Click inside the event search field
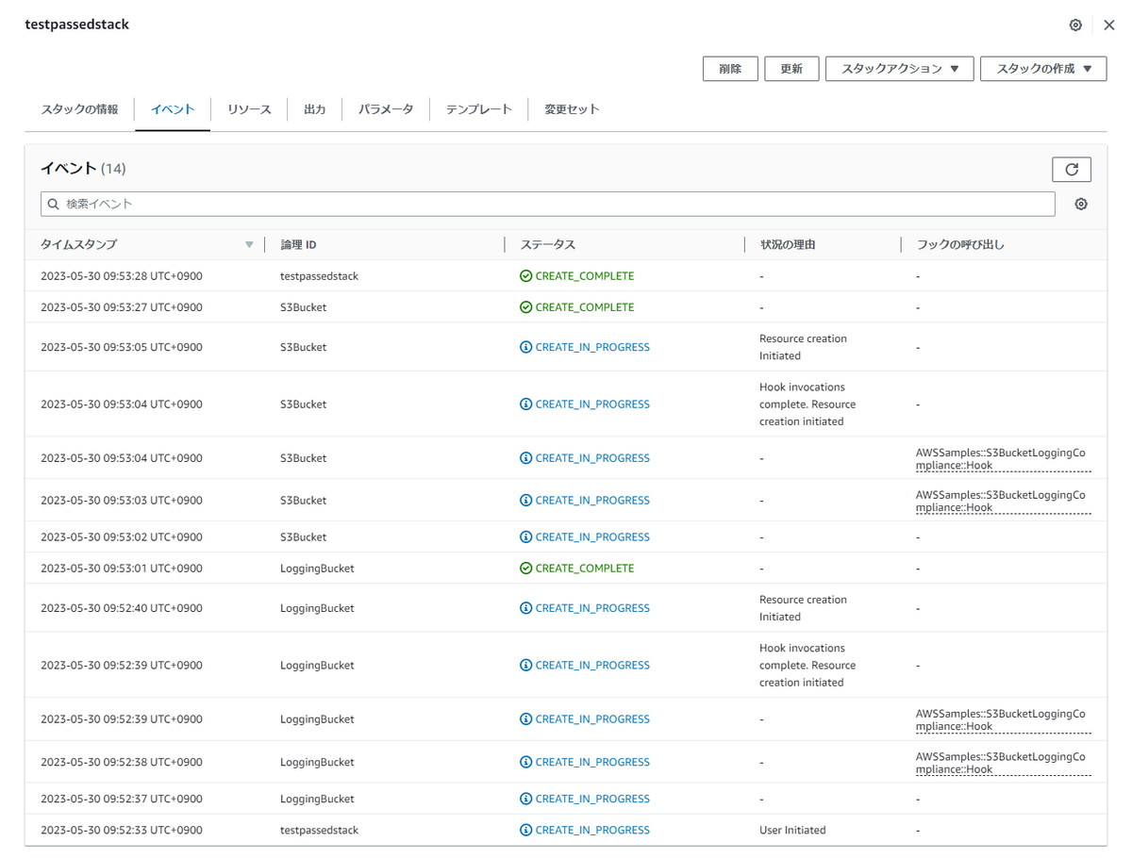The width and height of the screenshot is (1132, 858). point(377,203)
